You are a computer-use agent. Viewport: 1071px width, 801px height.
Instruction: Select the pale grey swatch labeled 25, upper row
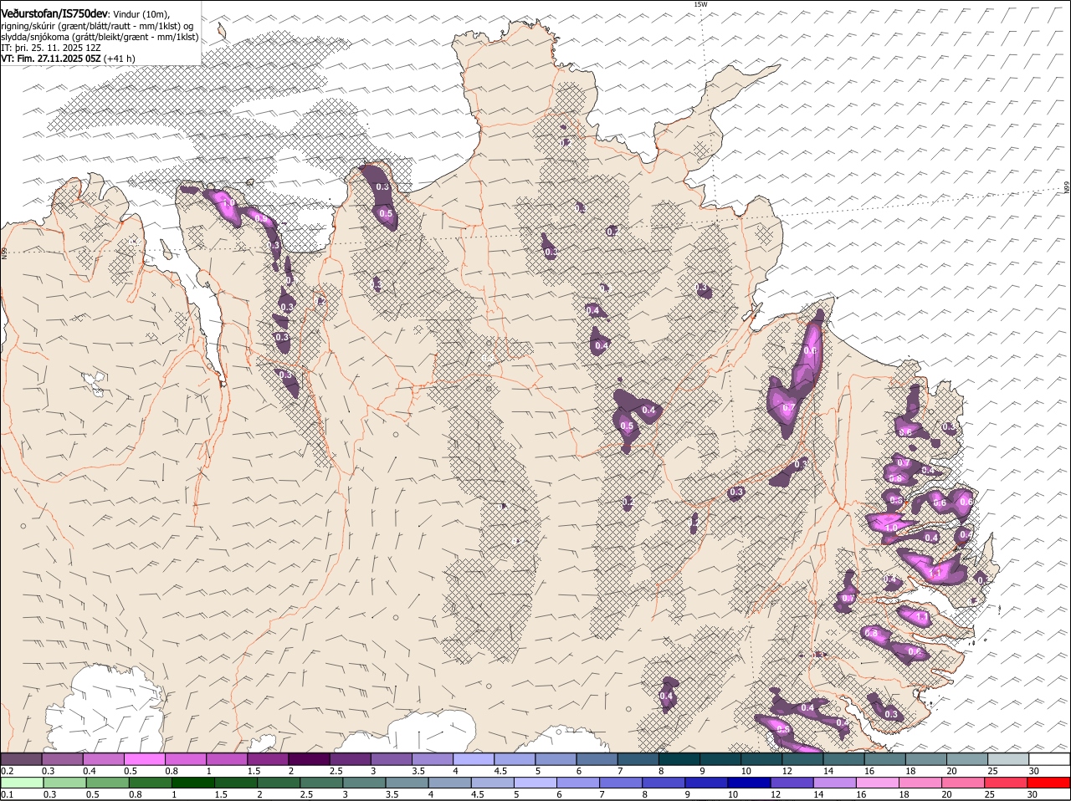(1009, 759)
